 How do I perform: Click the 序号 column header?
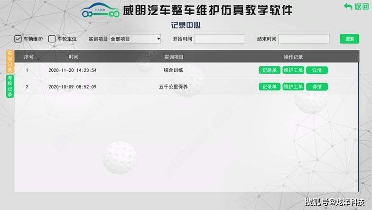28,57
